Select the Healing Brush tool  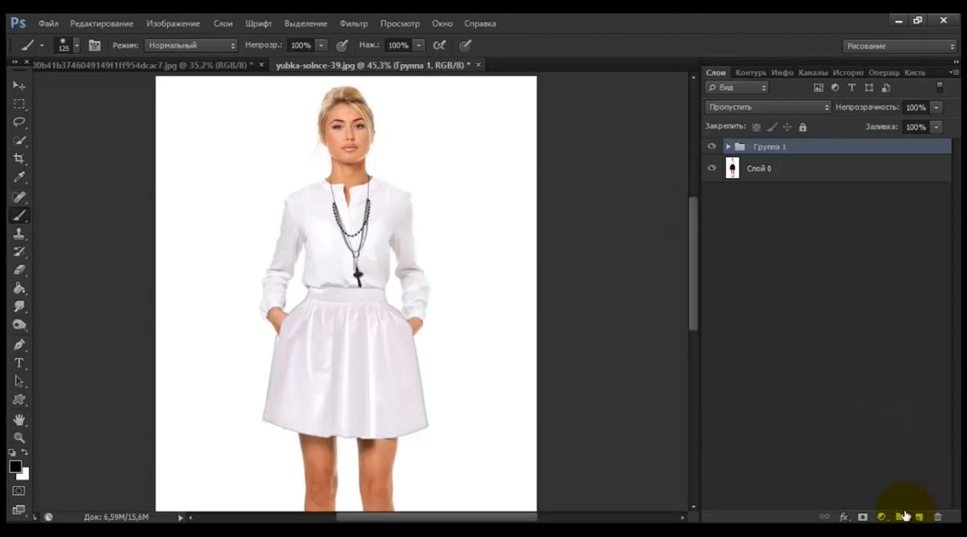coord(19,197)
